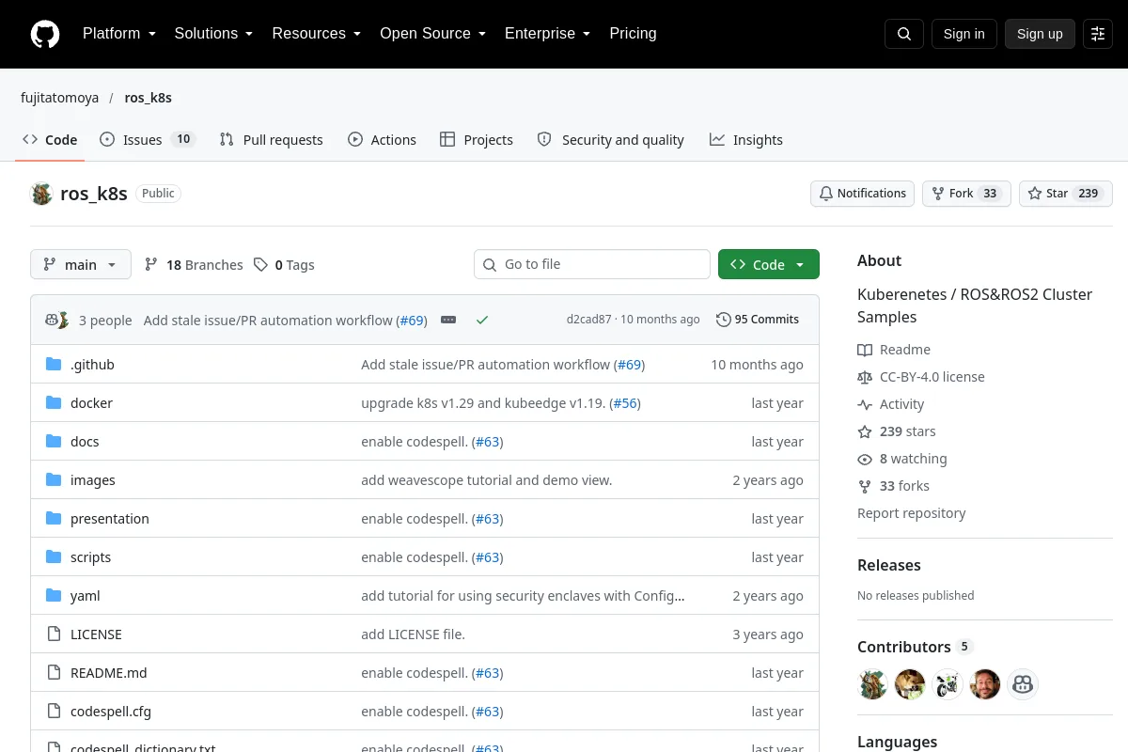Open the fujitatomoya owner link
The width and height of the screenshot is (1128, 752).
pos(60,98)
